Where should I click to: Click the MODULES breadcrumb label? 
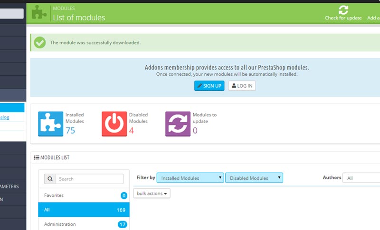[x=64, y=8]
